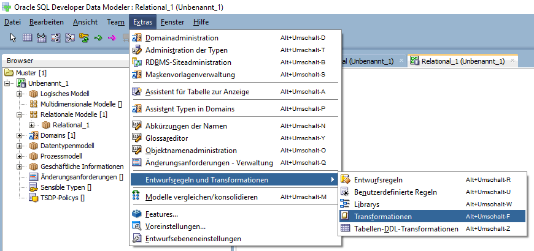Image resolution: width=534 pixels, height=251 pixels.
Task: Open the Datei menu
Action: click(x=13, y=22)
